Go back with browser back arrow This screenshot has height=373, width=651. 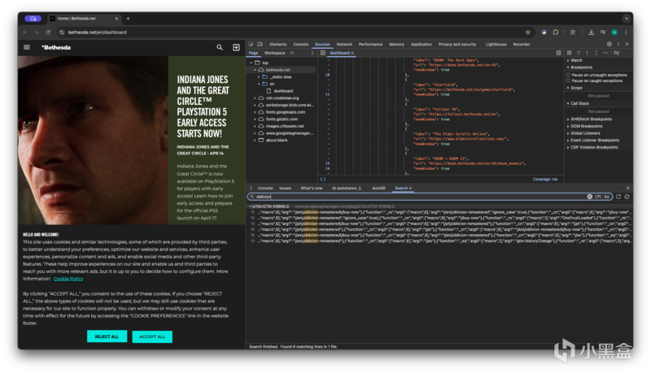coord(25,33)
